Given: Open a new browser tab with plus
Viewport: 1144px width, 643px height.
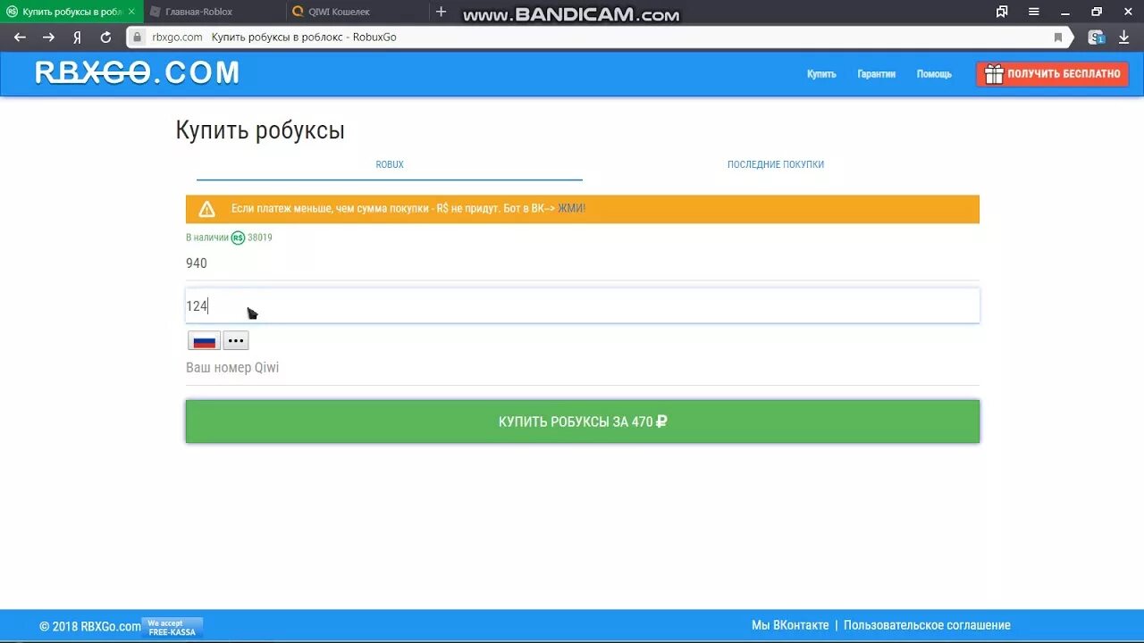Looking at the screenshot, I should point(441,12).
